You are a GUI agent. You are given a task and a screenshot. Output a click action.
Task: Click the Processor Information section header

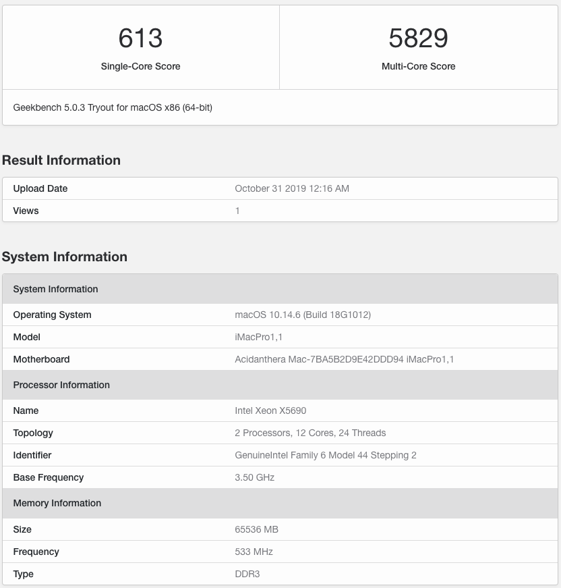(x=280, y=385)
